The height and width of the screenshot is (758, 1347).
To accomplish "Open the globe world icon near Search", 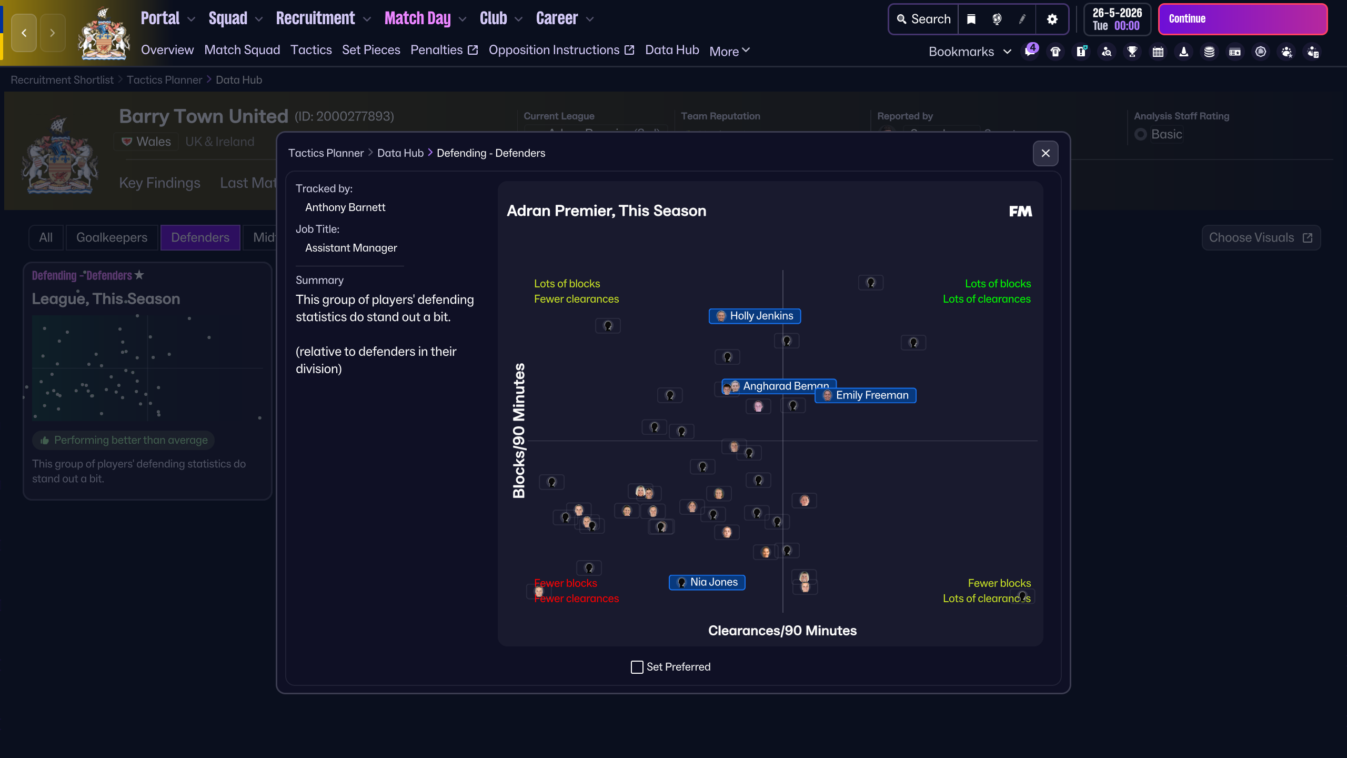I will coord(998,19).
